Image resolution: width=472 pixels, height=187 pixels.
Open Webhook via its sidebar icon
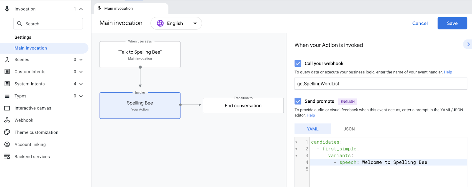point(7,120)
